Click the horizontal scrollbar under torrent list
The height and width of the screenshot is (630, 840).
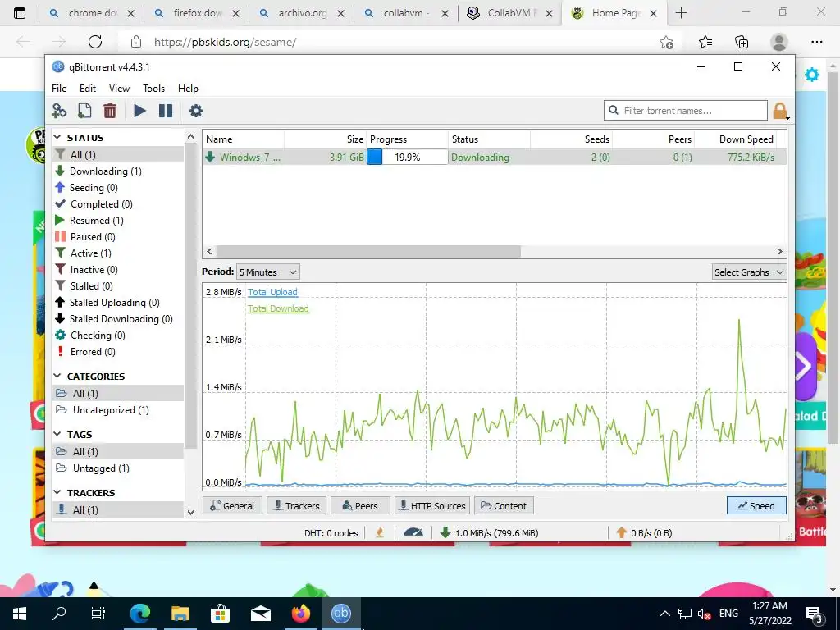[x=368, y=251]
